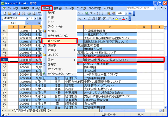This screenshot has height=117, width=168.
Task: Switch to the TIPS8-9 sheet tab
Action: pyautogui.click(x=33, y=111)
